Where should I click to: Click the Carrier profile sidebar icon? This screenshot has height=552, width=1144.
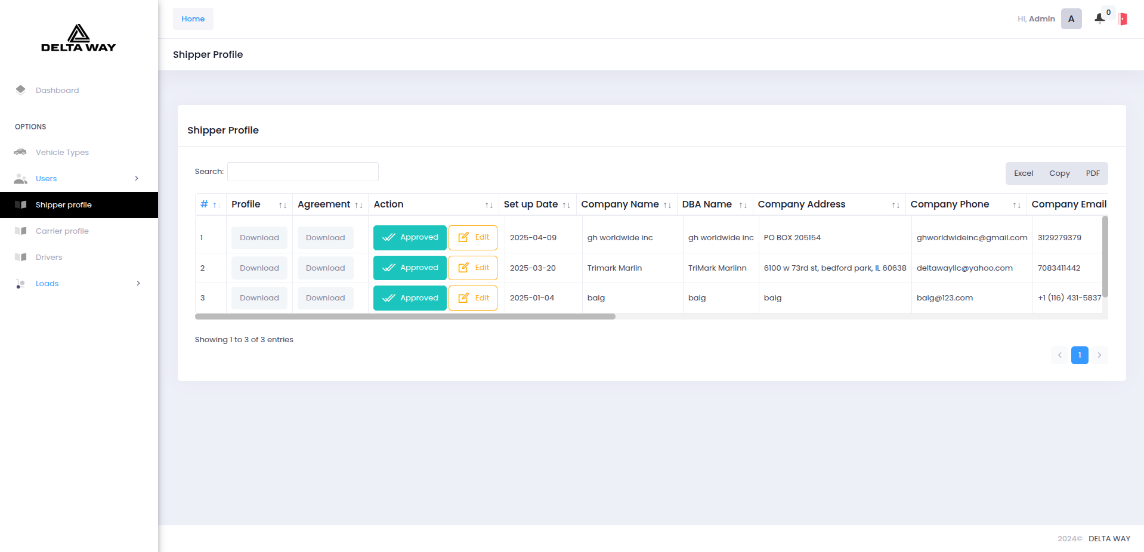pyautogui.click(x=21, y=231)
